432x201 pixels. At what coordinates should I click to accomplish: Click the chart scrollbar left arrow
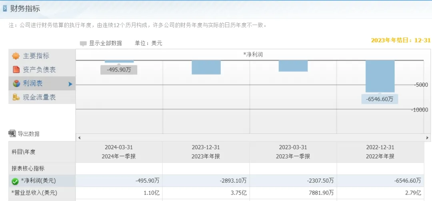(x=79, y=138)
